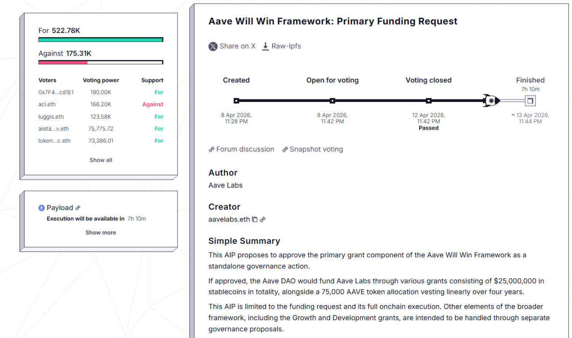Click the rocket icon on the timeline

[x=491, y=101]
